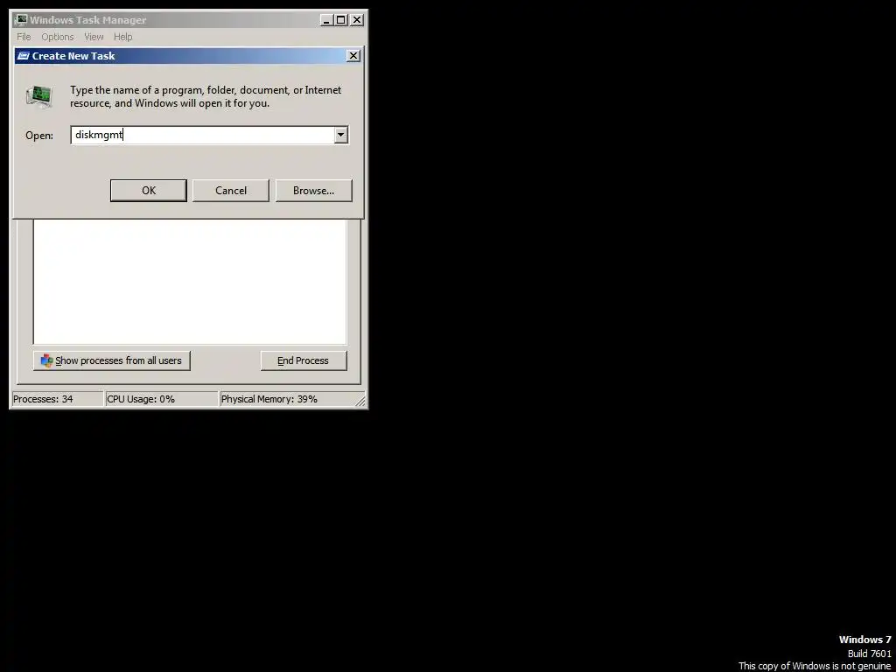Open the Help menu in Task Manager
This screenshot has height=672, width=896.
122,37
